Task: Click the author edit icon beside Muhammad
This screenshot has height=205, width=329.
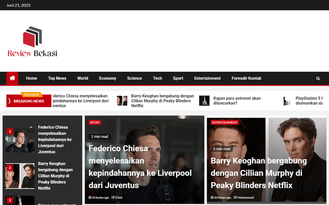Action: [x=235, y=197]
